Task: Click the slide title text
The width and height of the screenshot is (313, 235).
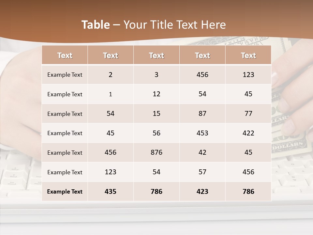Action: [154, 25]
